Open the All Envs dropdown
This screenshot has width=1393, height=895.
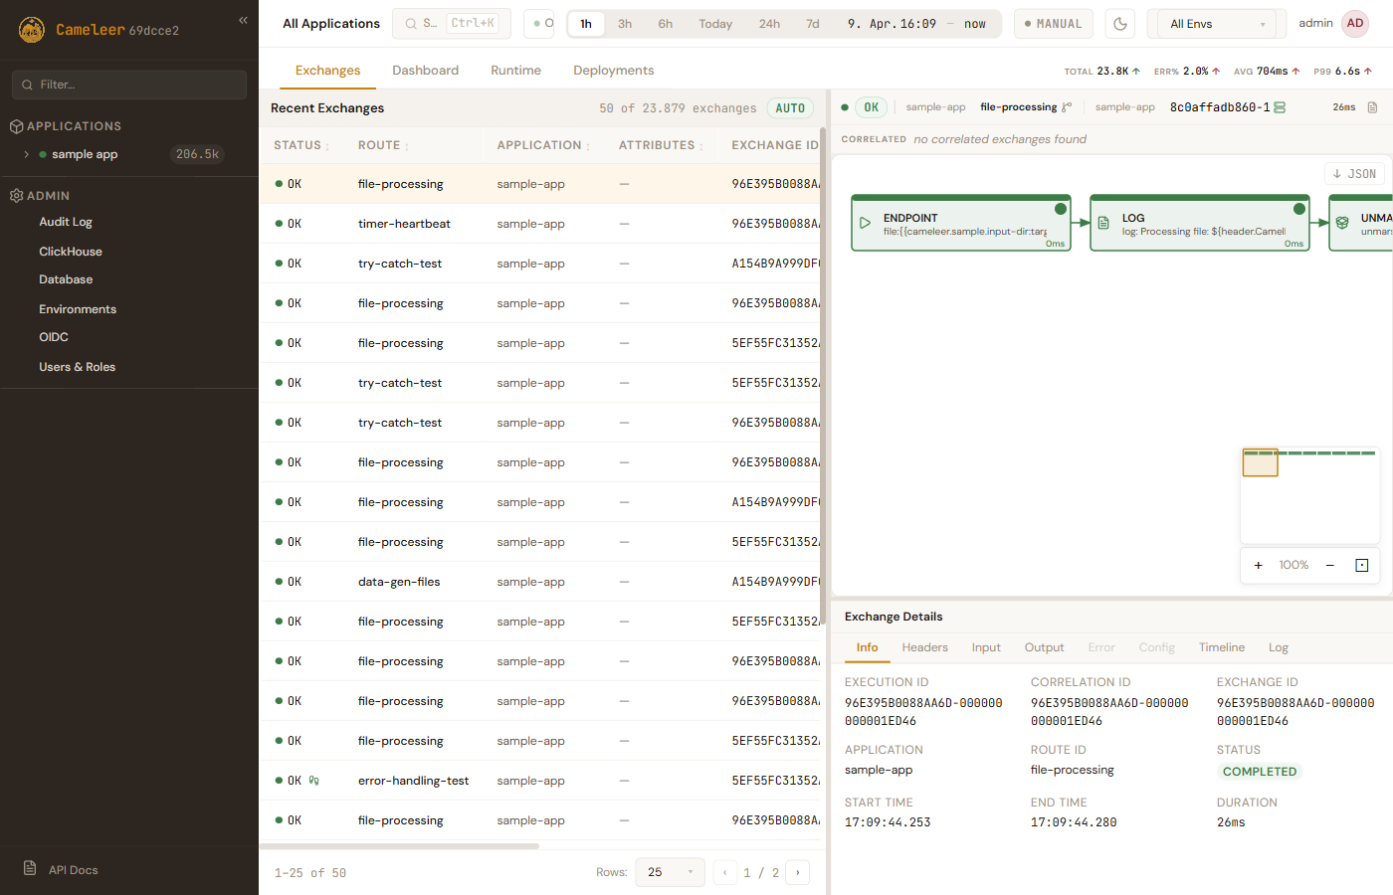pos(1217,24)
